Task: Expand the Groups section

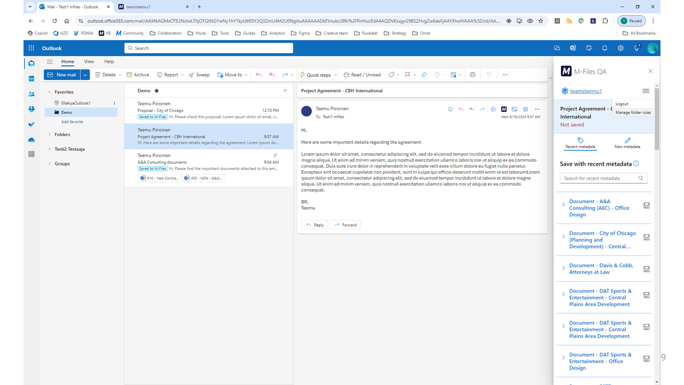Action: [x=50, y=164]
